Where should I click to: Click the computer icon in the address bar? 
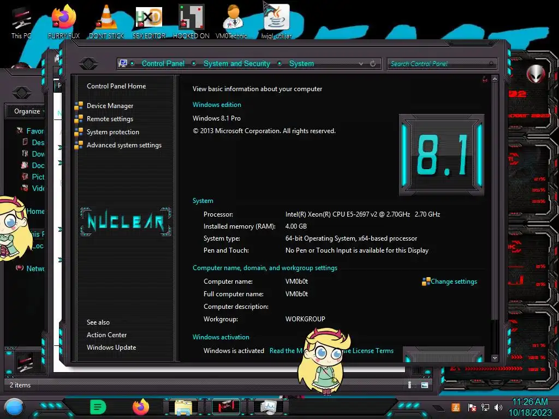tap(123, 63)
